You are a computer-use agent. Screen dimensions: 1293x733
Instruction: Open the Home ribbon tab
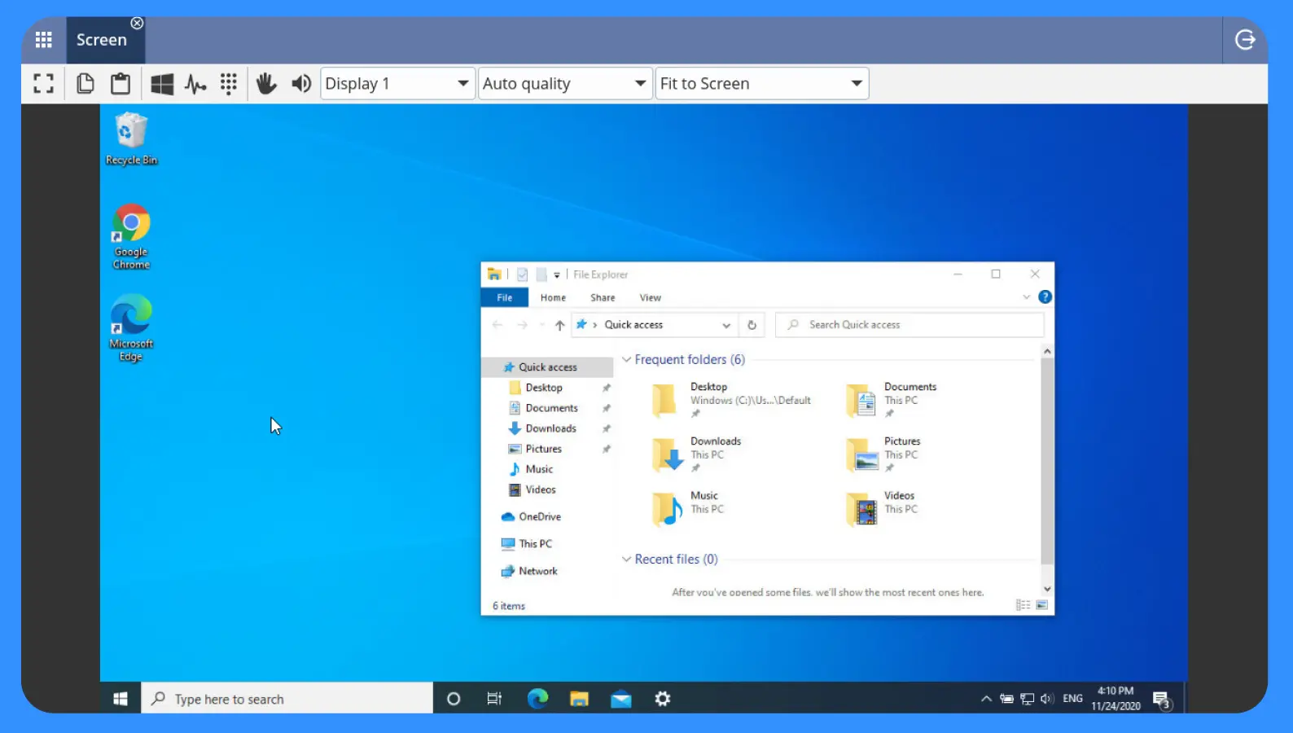553,298
